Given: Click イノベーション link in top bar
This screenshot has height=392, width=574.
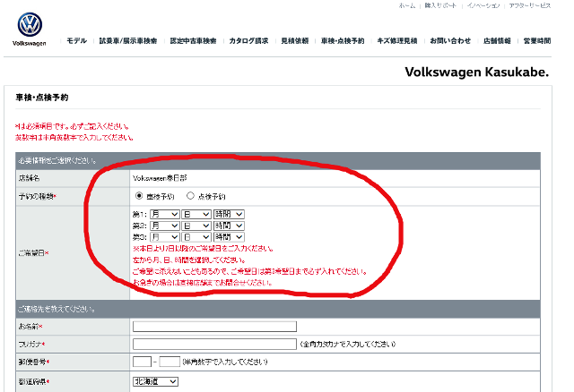Looking at the screenshot, I should [x=483, y=5].
